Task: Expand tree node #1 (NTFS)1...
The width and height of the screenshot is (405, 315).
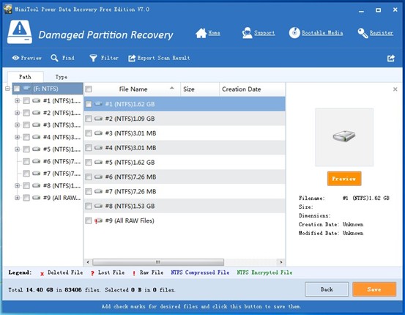Action: pos(17,101)
